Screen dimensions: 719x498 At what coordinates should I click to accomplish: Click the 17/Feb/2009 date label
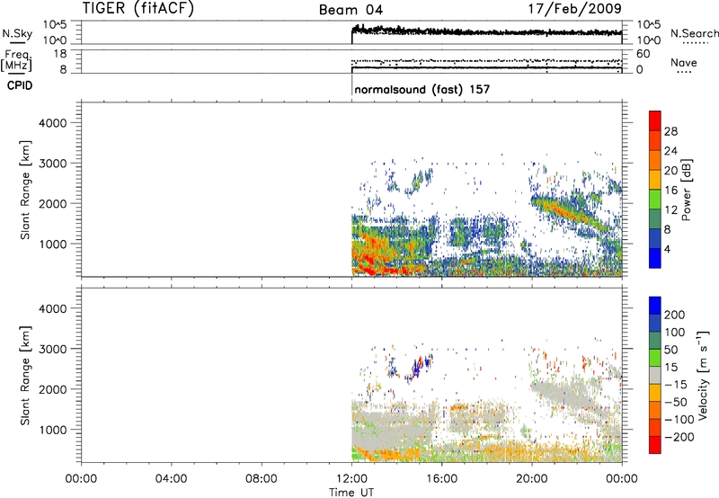(x=575, y=8)
